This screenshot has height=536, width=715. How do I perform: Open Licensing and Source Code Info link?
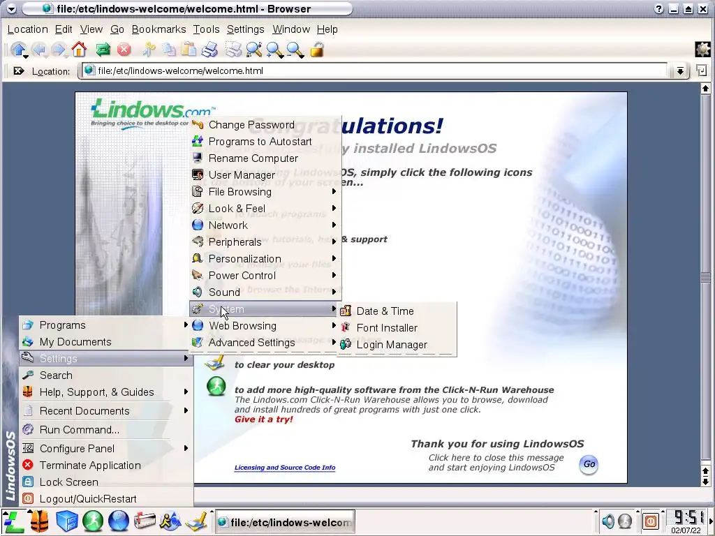tap(285, 468)
